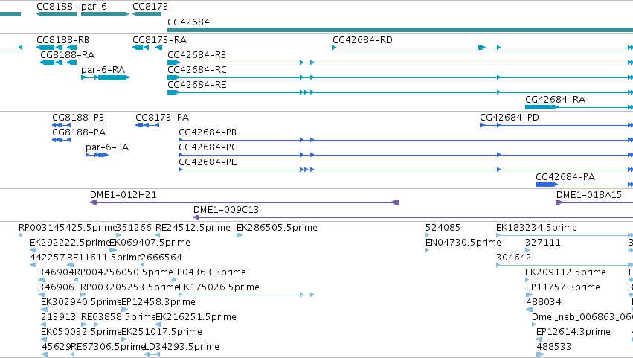Select transcript CG8188-RA label
The image size is (633, 358).
68,54
